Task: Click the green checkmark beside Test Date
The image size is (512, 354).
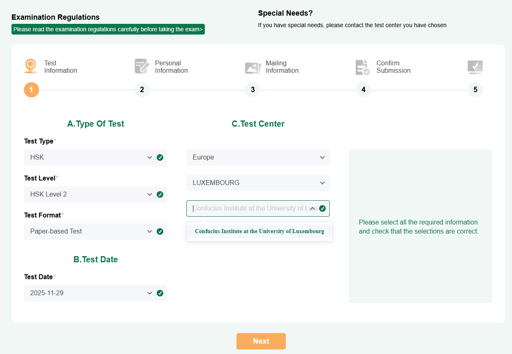Action: [160, 293]
